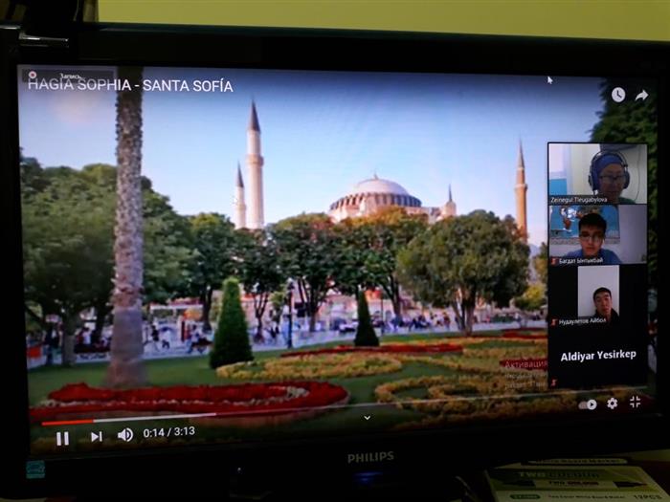Expand the chevron below the progress bar
The height and width of the screenshot is (502, 670).
pyautogui.click(x=367, y=417)
